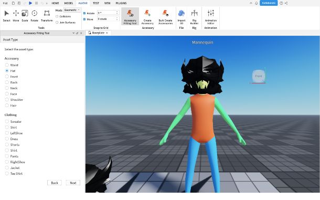Undock the Accessory Fitting Tool panel
Image resolution: width=320 pixels, height=200 pixels.
click(77, 33)
